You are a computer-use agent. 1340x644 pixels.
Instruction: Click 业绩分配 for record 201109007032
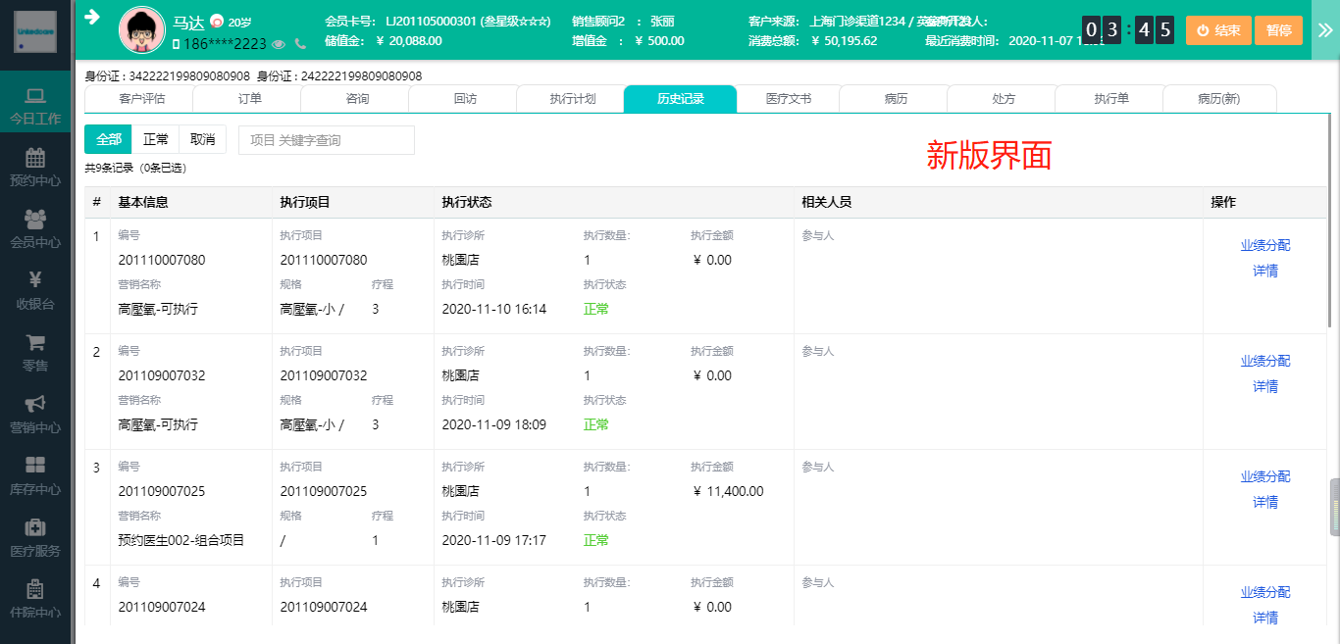(1265, 361)
